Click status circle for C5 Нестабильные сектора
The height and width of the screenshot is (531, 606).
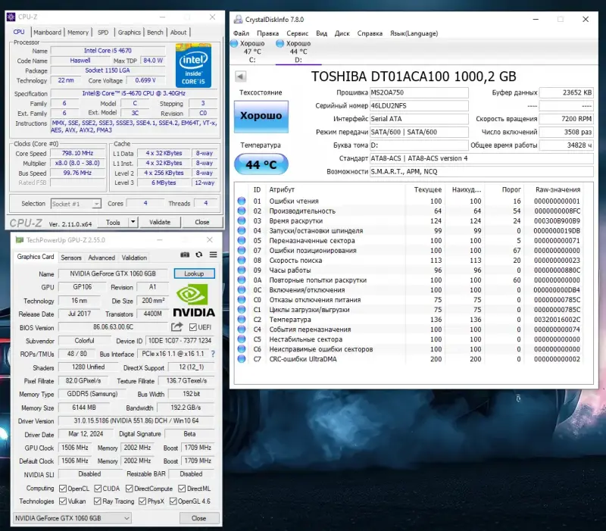point(242,339)
